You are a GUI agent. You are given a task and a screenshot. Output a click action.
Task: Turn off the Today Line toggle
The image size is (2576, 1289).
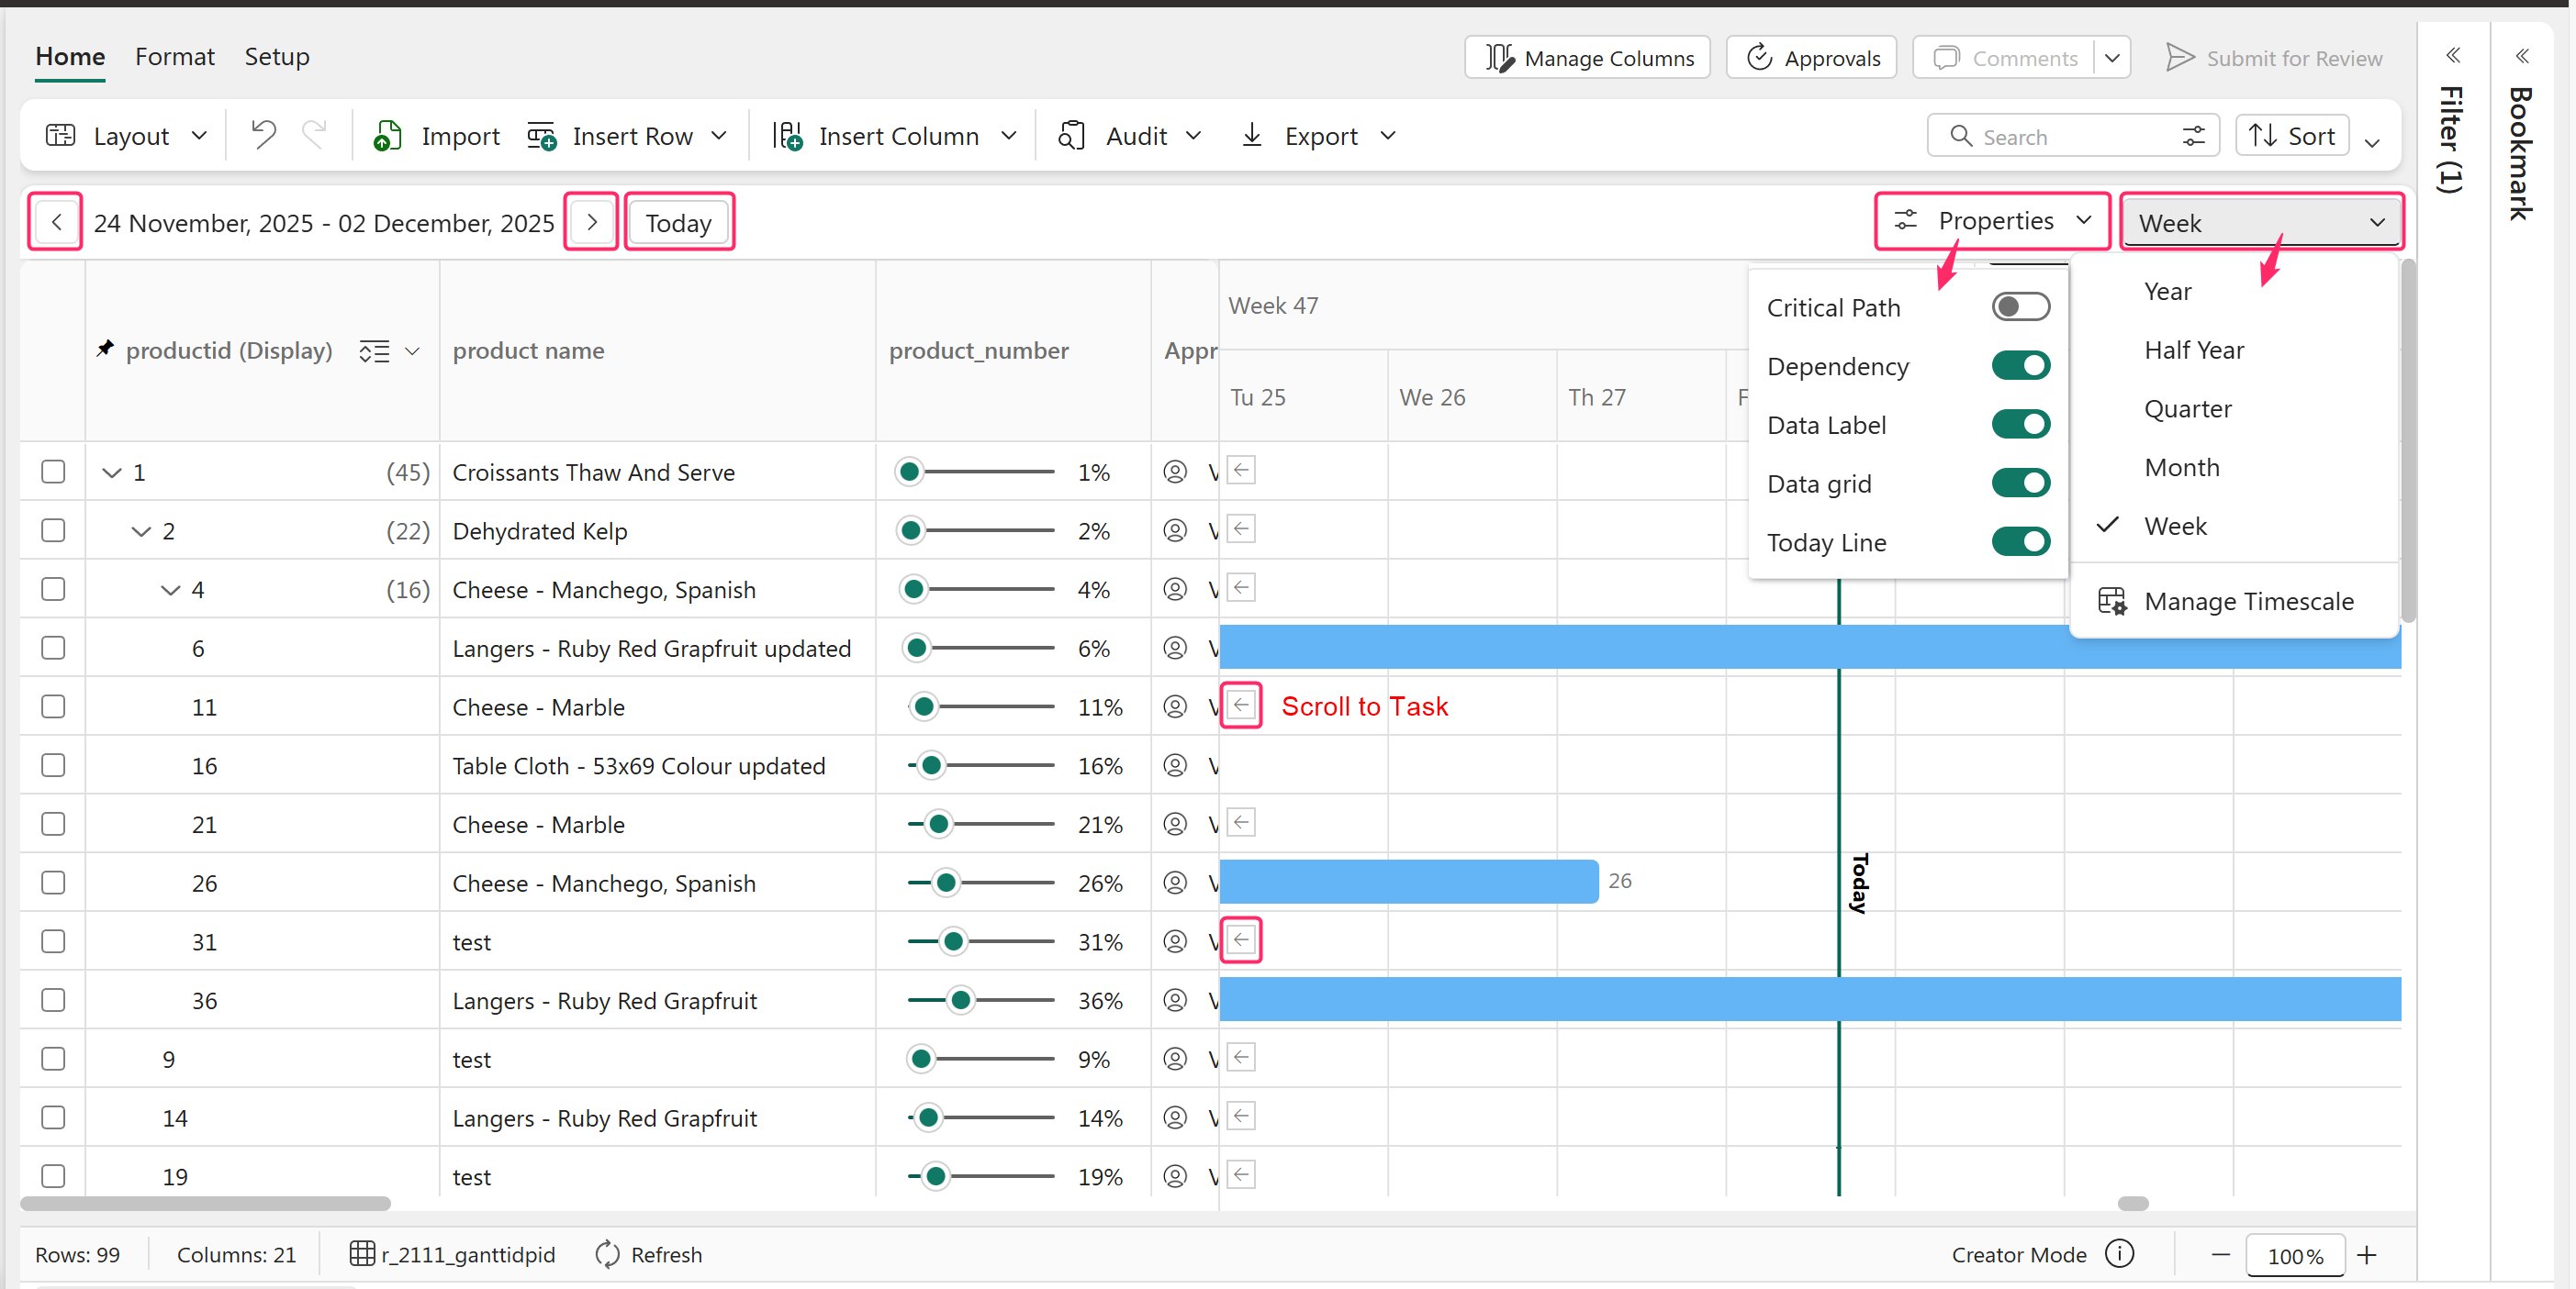tap(2019, 541)
